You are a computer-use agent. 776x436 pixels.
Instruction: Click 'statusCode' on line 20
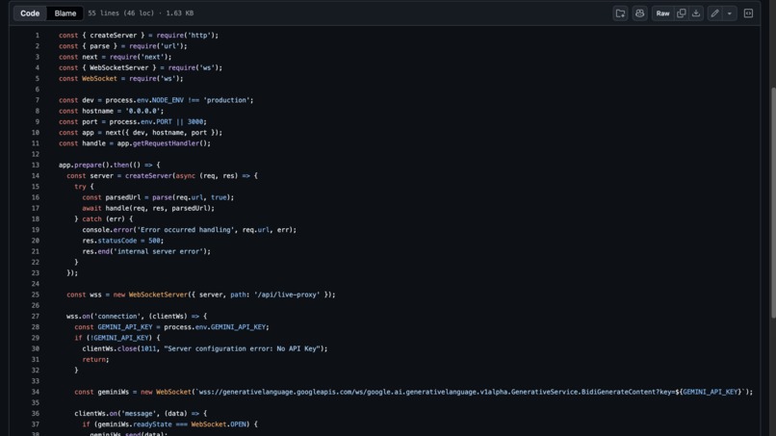pos(116,241)
